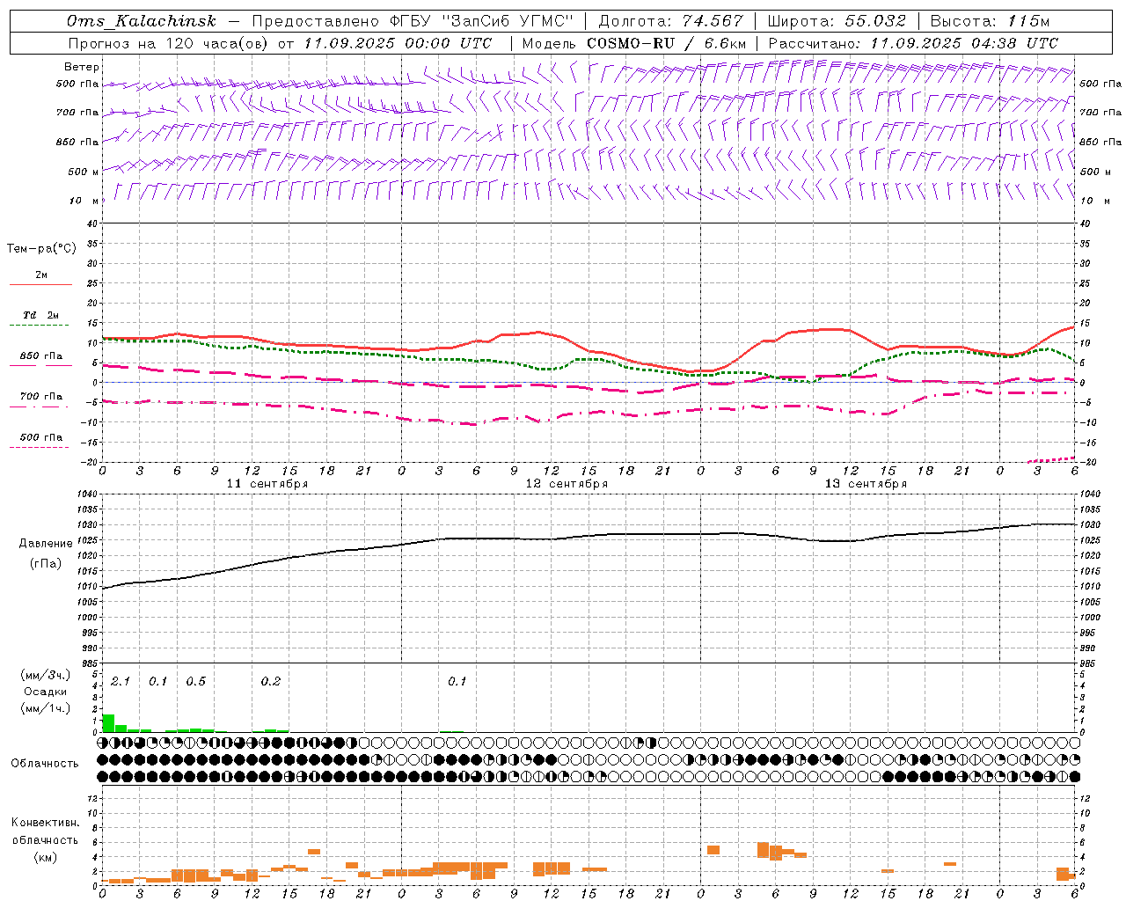Click the Давление pressure panel label
This screenshot has height=901, width=1126.
46,544
